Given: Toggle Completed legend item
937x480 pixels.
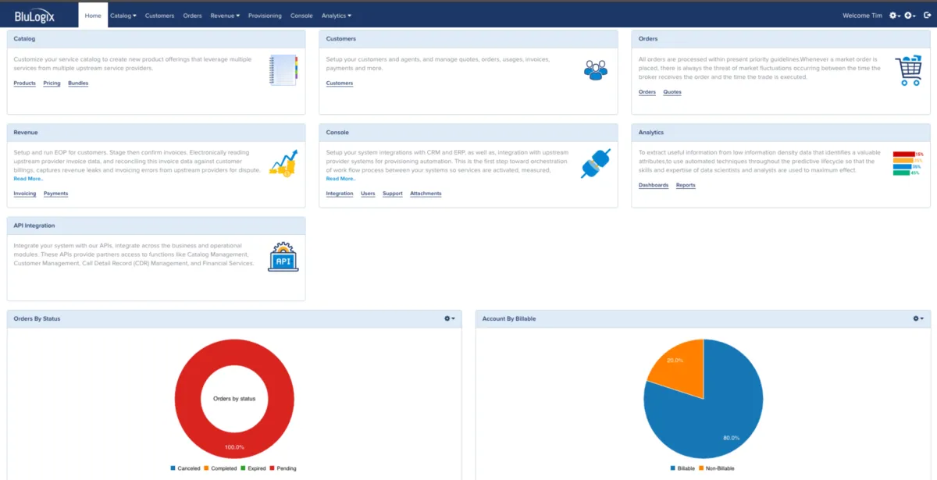Looking at the screenshot, I should coord(219,468).
